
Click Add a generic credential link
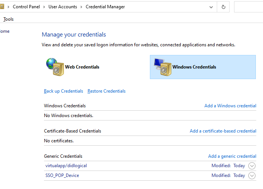click(232, 156)
